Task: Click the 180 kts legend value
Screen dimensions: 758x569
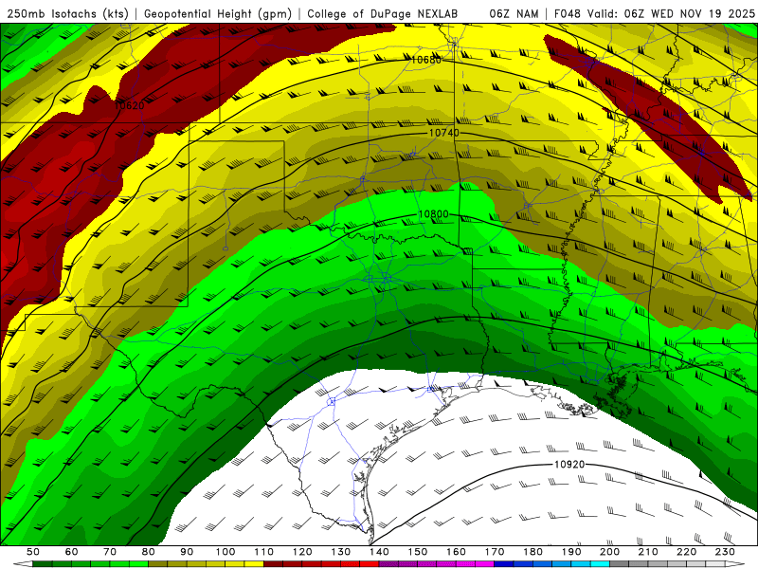Action: point(532,552)
